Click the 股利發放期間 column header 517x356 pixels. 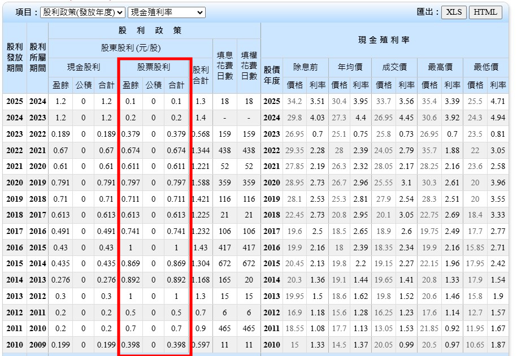[x=15, y=58]
